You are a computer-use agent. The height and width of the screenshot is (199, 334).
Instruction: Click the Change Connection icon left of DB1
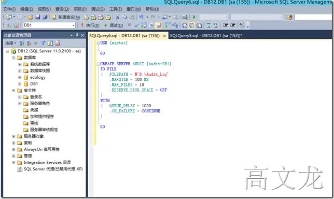tap(16, 25)
